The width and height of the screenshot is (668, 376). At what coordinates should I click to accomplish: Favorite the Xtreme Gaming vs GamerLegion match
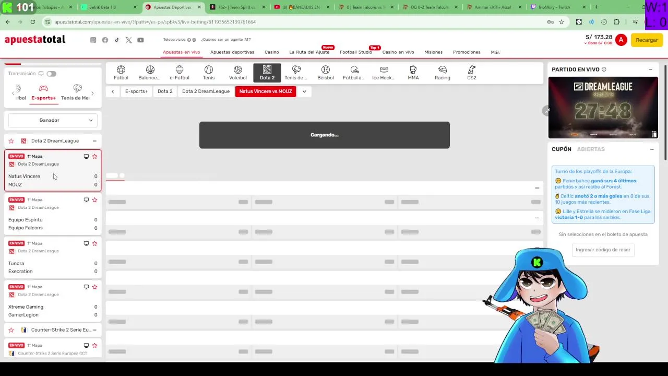tap(94, 287)
